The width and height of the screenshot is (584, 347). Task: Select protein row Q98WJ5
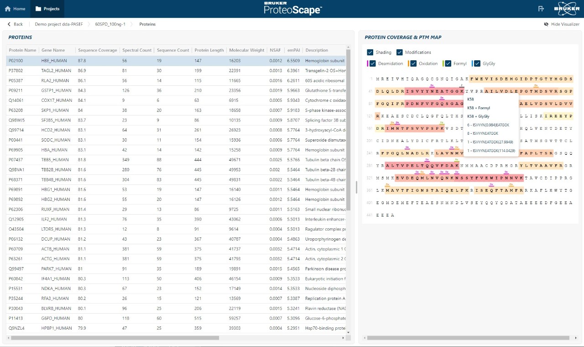coord(176,120)
